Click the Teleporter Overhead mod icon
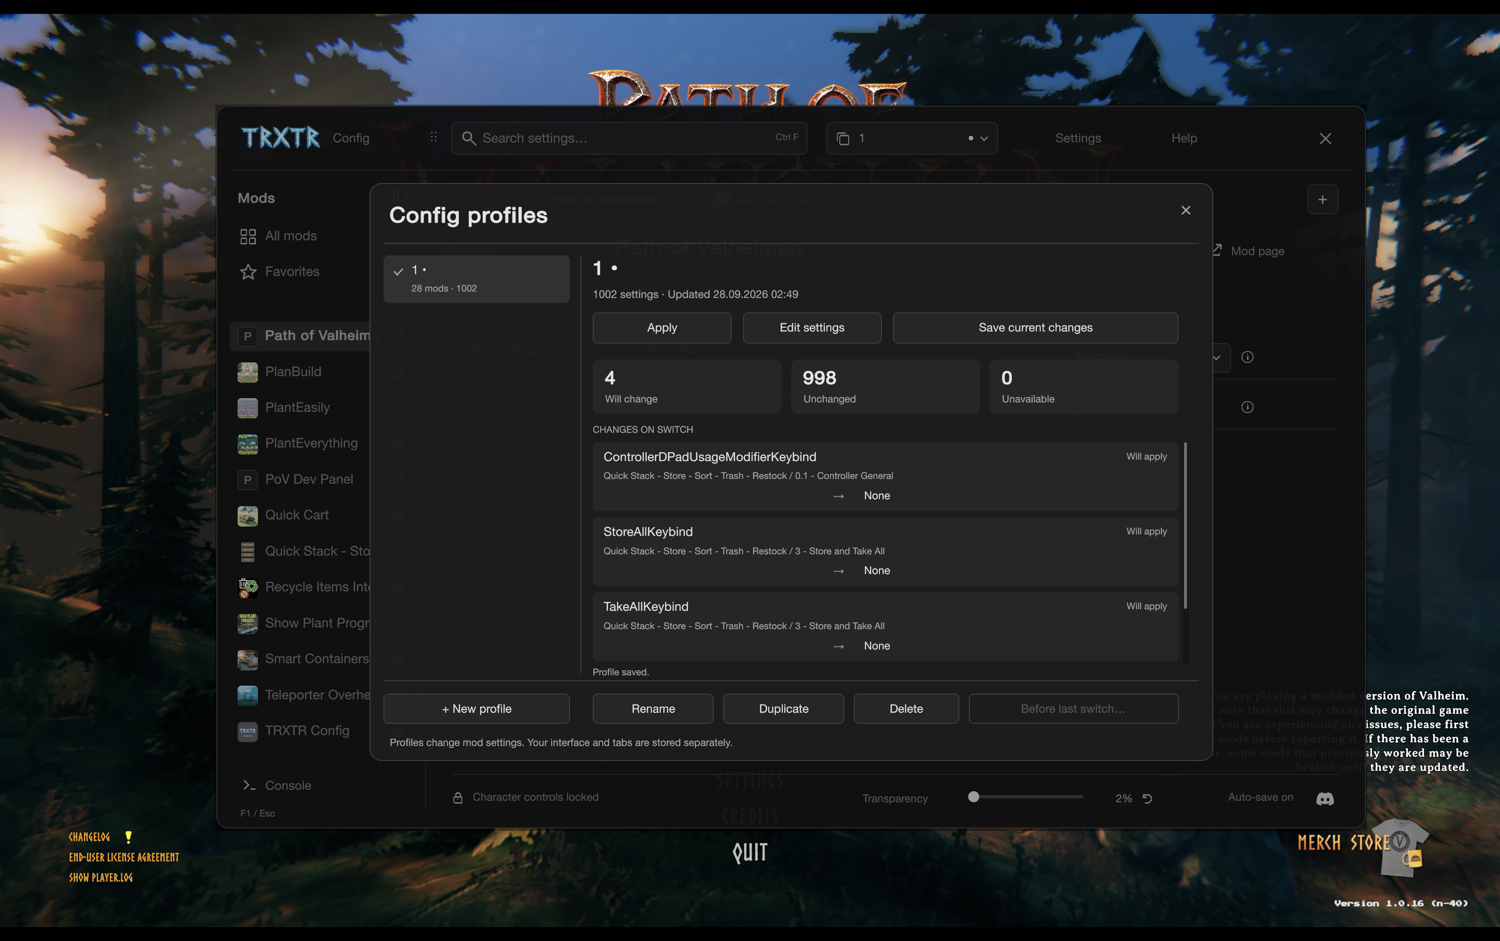 tap(248, 695)
